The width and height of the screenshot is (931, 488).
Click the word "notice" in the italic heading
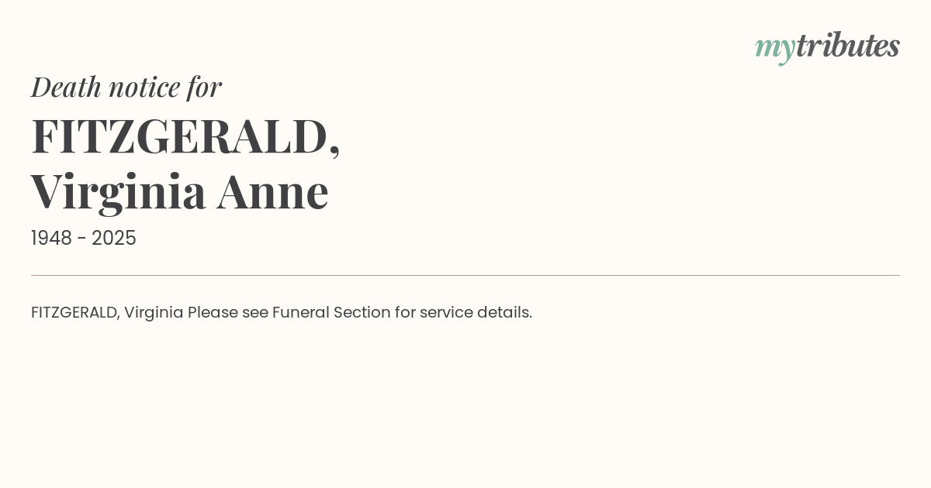[x=144, y=88]
